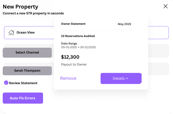The image size is (173, 114).
Task: Open the Select Channel dropdown
Action: pos(27,52)
